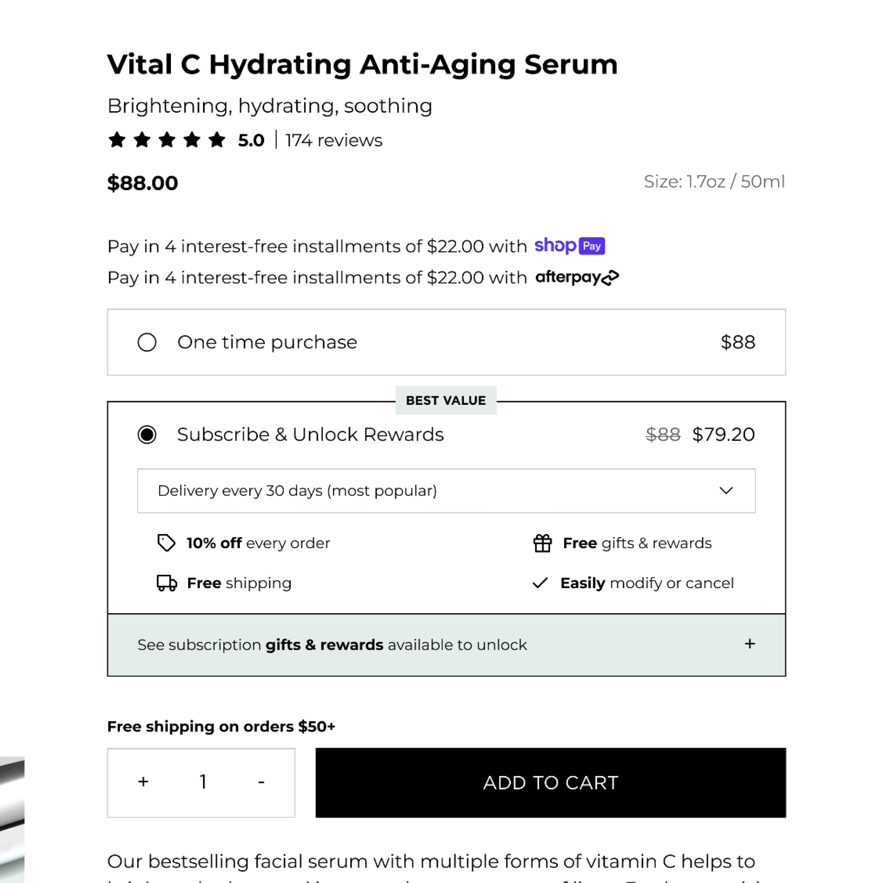
Task: Decrease quantity with the minus button
Action: tap(262, 782)
